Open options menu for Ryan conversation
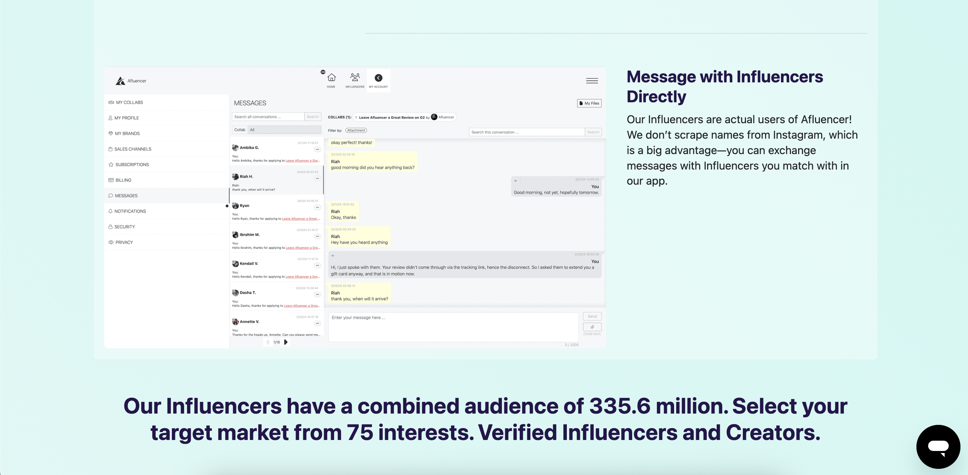The image size is (968, 475). point(318,207)
